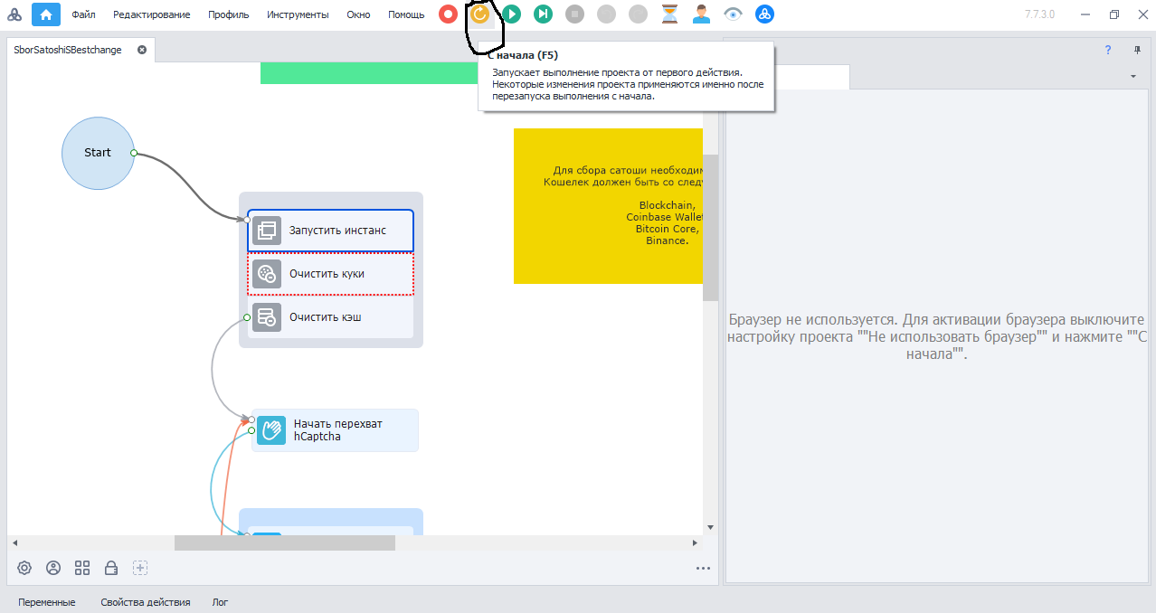Click the lock icon below the canvas
This screenshot has height=613, width=1156.
click(111, 568)
